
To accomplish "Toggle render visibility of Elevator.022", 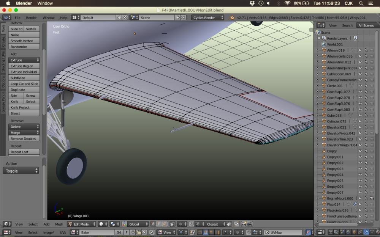I will click(x=372, y=127).
